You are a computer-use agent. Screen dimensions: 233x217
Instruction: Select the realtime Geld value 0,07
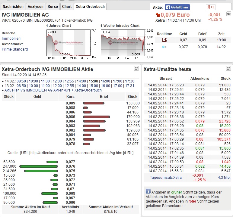(x=183, y=40)
